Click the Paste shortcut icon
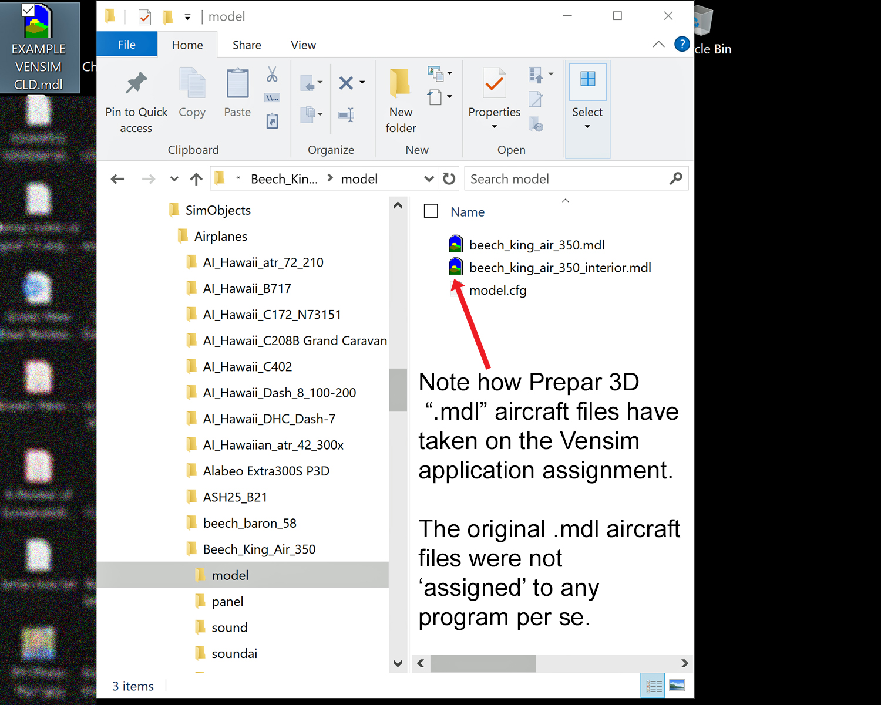This screenshot has width=881, height=705. coord(272,121)
